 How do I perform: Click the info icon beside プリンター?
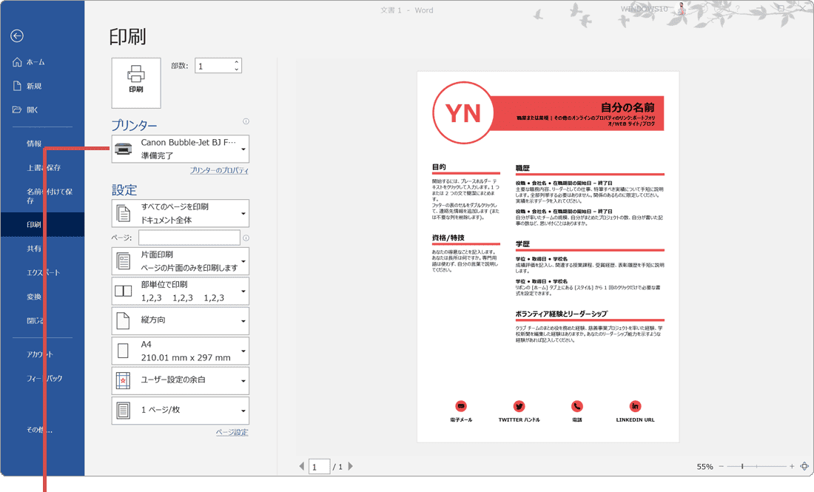tap(246, 121)
